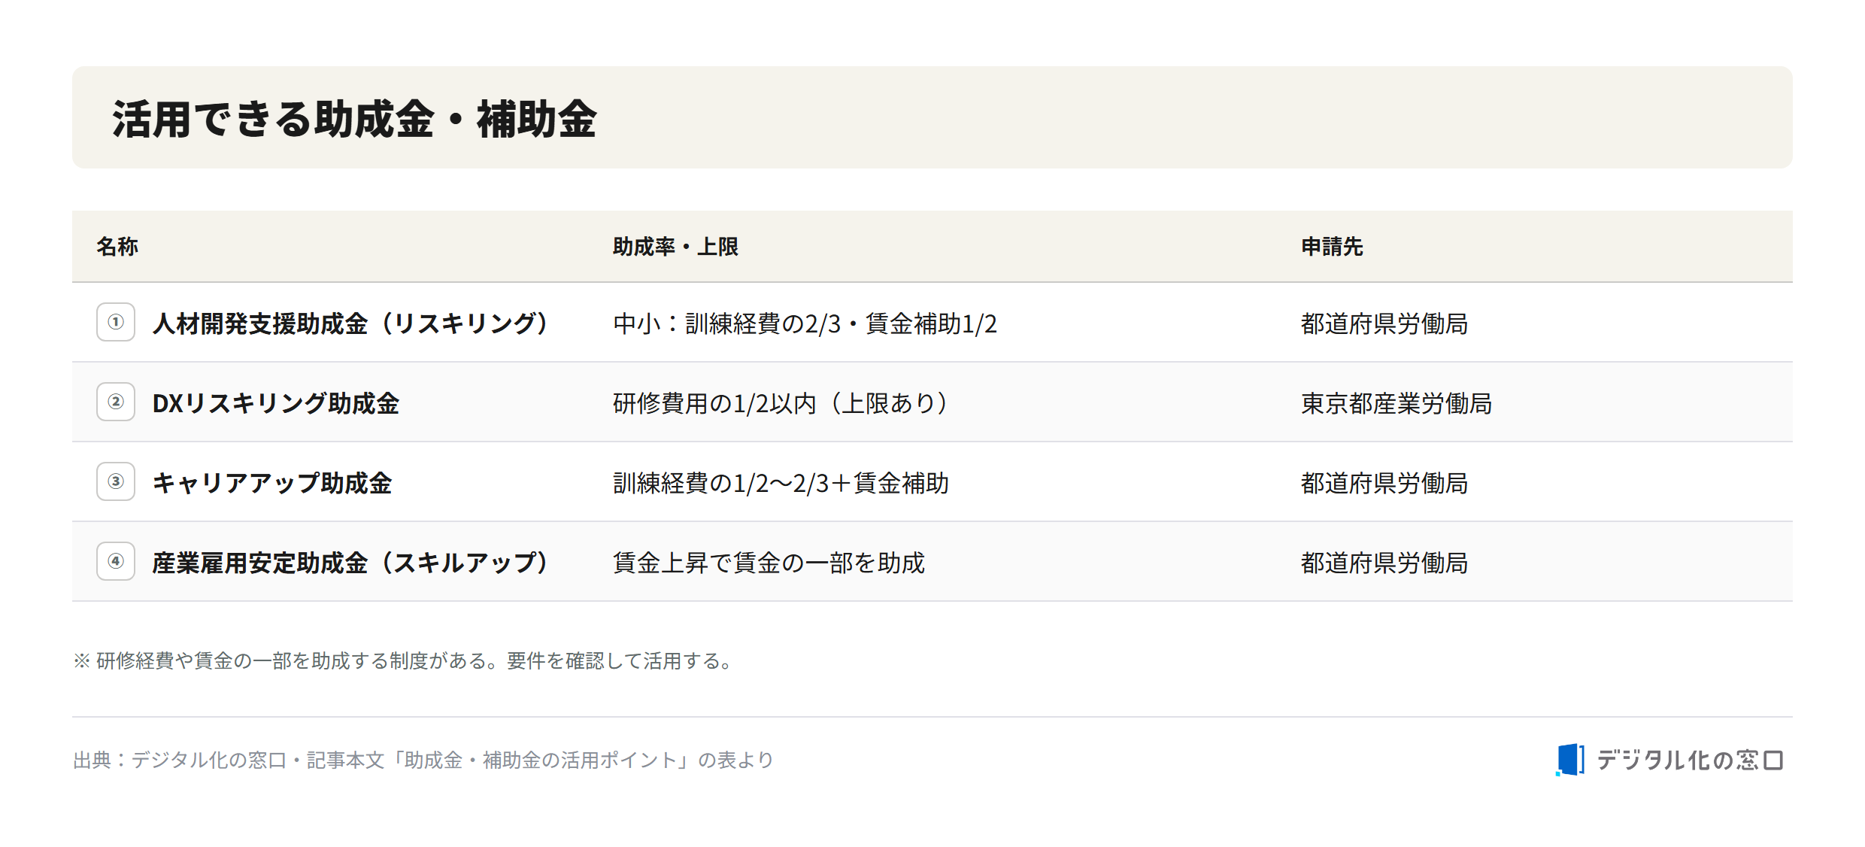Click the 東京都産業労働局 cell
Image resolution: width=1865 pixels, height=847 pixels.
point(1396,403)
